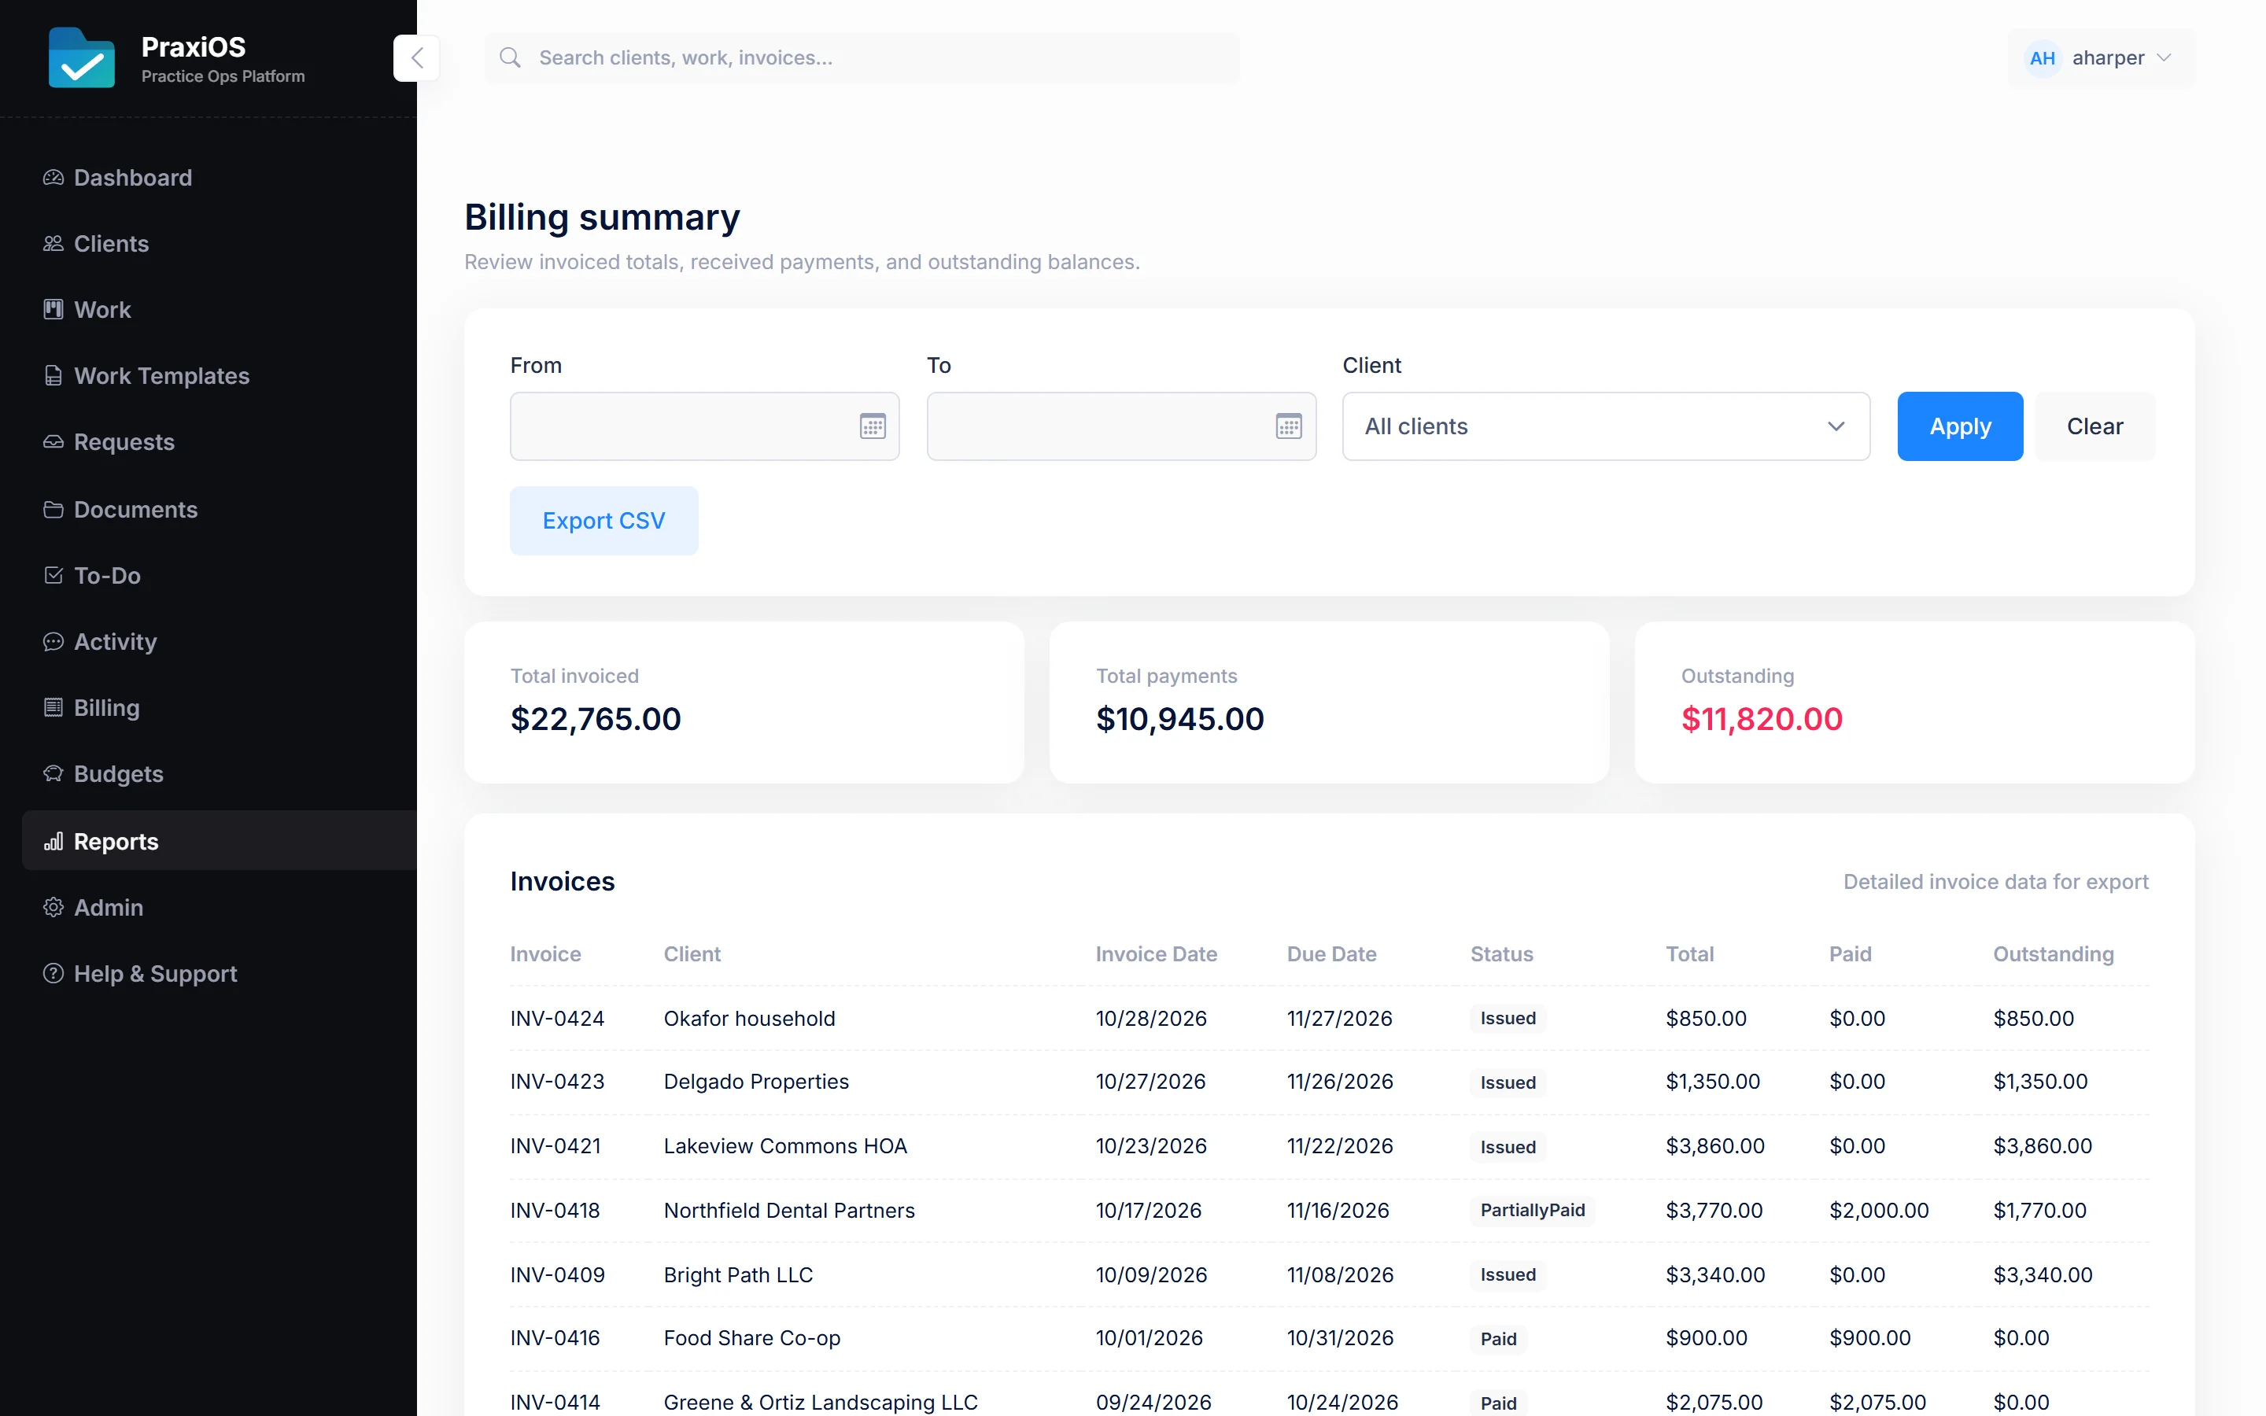The image size is (2266, 1416).
Task: Click the Admin gear icon
Action: [x=54, y=908]
